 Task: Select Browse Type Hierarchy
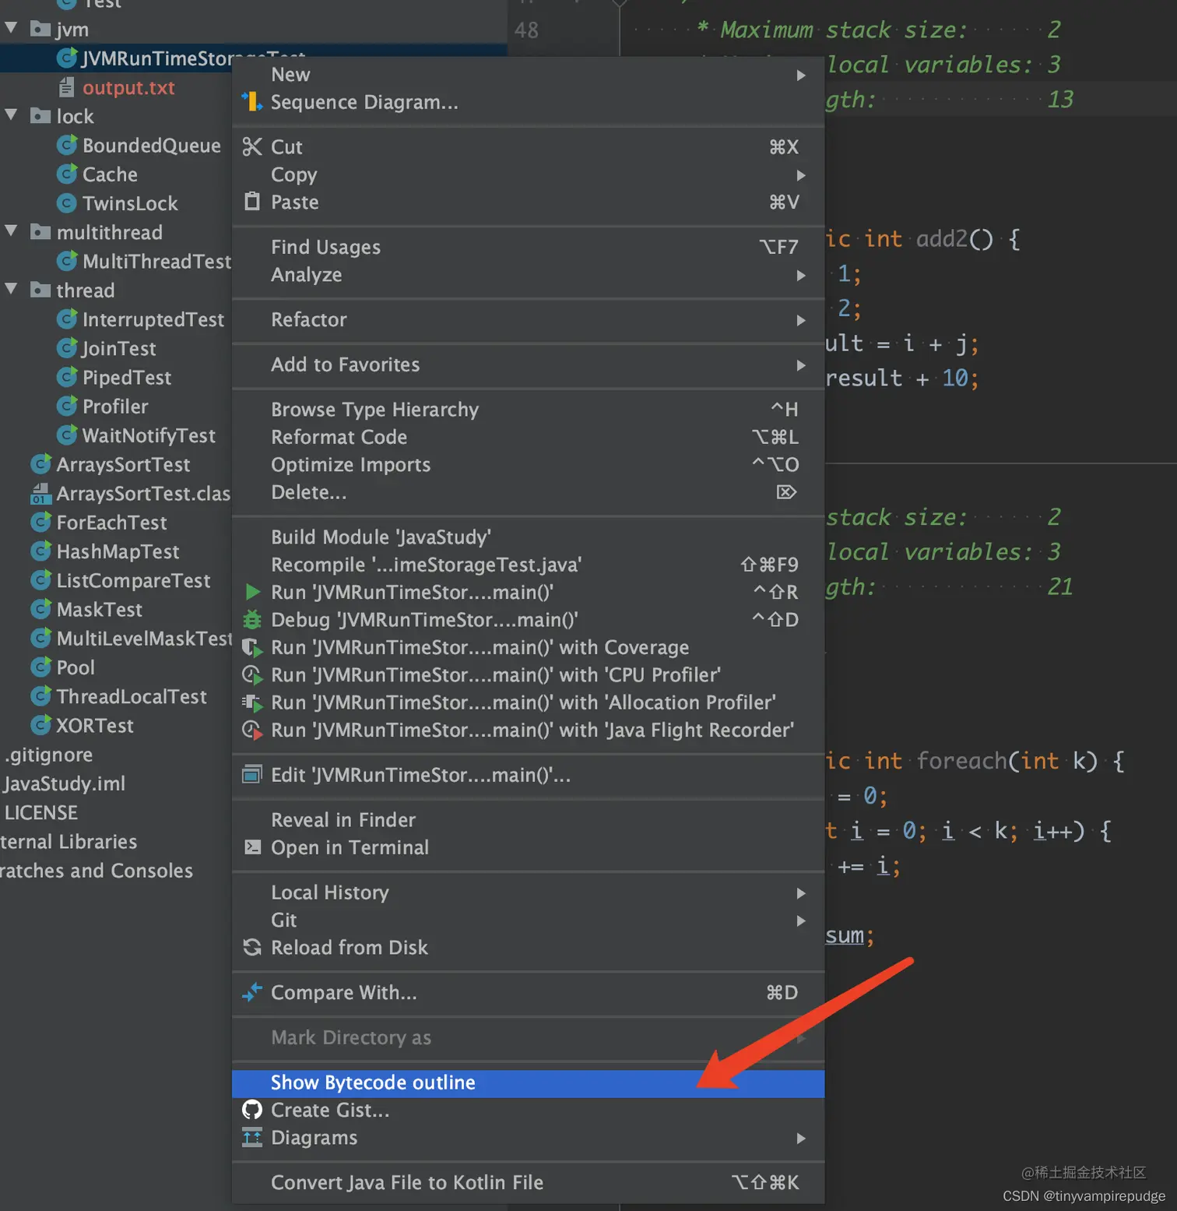pos(529,410)
